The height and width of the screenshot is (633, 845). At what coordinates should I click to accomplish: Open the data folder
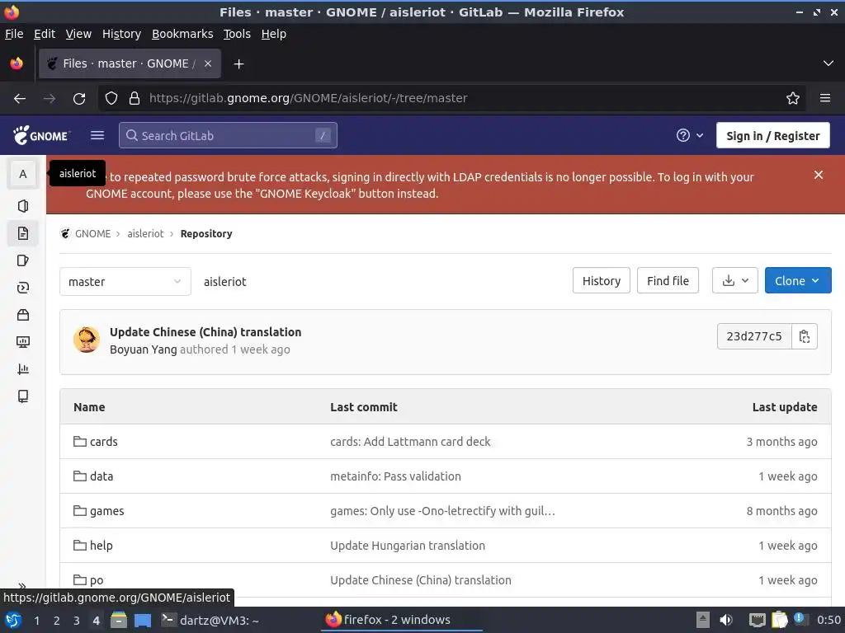click(101, 476)
